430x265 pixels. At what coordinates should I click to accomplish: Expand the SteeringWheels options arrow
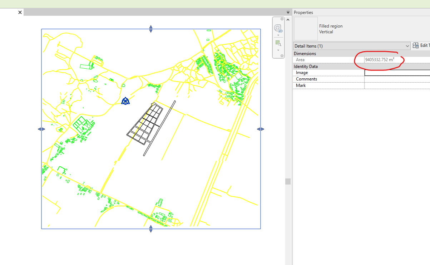(x=278, y=35)
